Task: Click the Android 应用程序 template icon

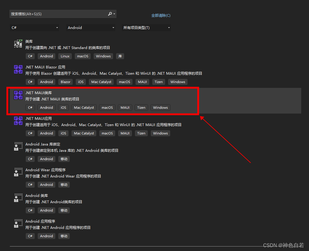Action: click(x=18, y=224)
